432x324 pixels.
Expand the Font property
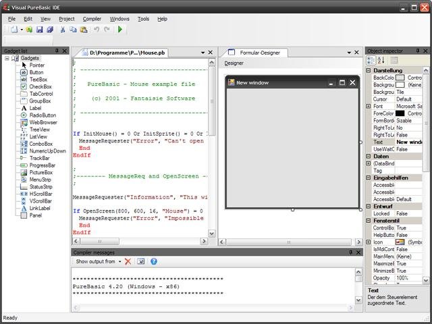click(x=369, y=107)
